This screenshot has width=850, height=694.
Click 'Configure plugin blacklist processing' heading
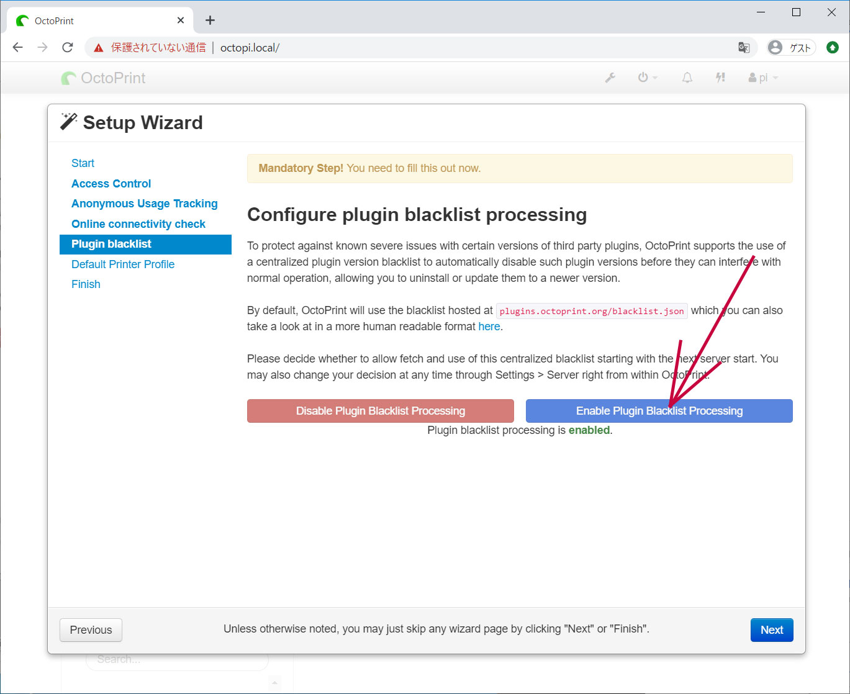[x=417, y=215]
